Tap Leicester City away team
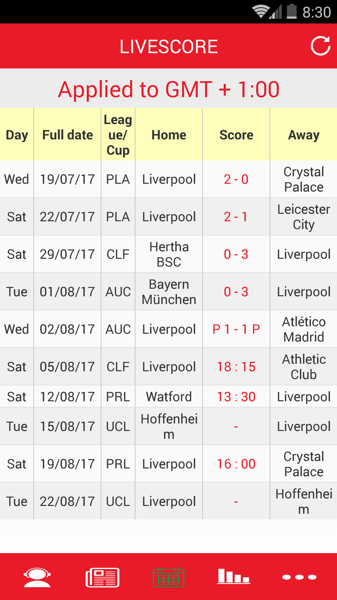 pos(304,217)
